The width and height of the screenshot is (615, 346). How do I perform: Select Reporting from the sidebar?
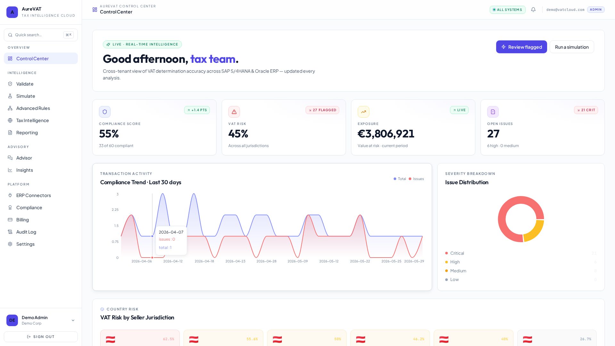(x=41, y=133)
